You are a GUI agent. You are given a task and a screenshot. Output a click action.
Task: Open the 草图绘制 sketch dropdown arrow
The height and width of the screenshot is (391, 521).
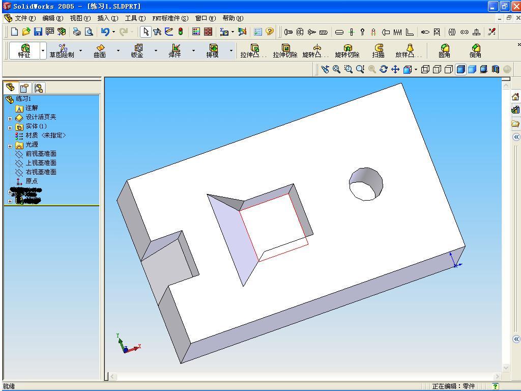point(80,51)
